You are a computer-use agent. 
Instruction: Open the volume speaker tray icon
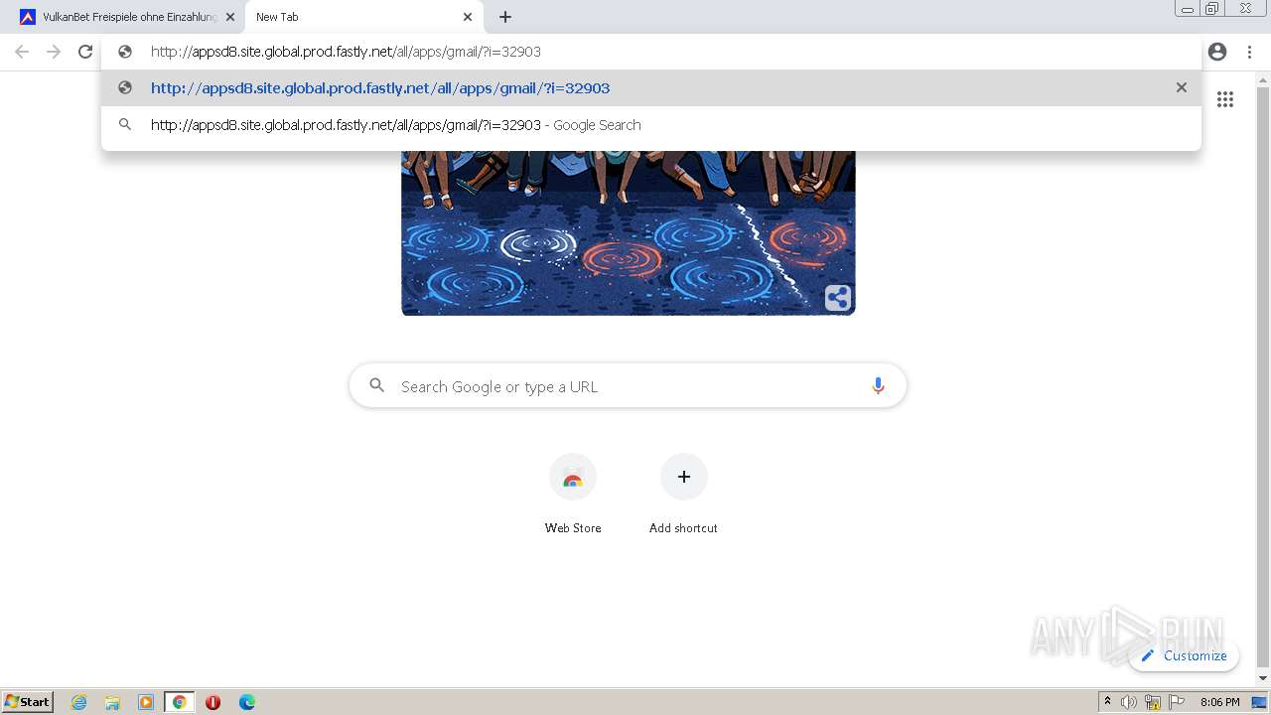(x=1129, y=702)
